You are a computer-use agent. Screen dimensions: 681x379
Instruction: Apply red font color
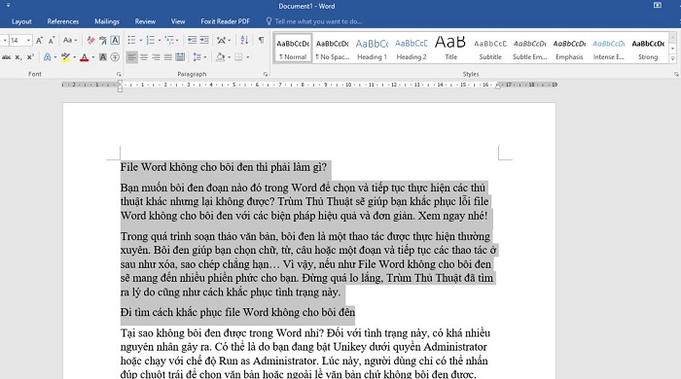click(x=85, y=56)
